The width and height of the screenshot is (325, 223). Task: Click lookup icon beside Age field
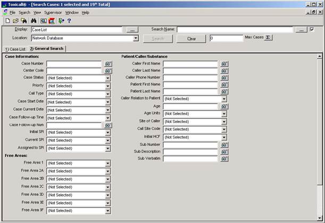[224, 106]
